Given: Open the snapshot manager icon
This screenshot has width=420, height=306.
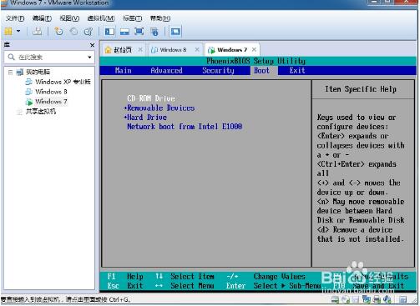Looking at the screenshot, I should pos(89,31).
